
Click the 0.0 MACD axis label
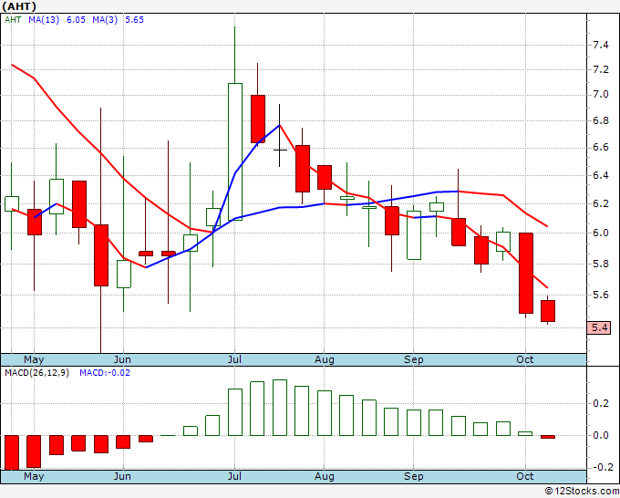(601, 435)
